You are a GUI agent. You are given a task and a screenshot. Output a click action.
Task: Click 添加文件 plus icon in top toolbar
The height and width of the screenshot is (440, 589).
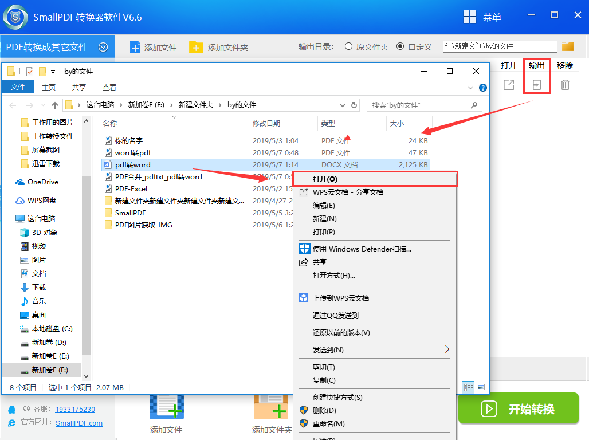tap(135, 48)
